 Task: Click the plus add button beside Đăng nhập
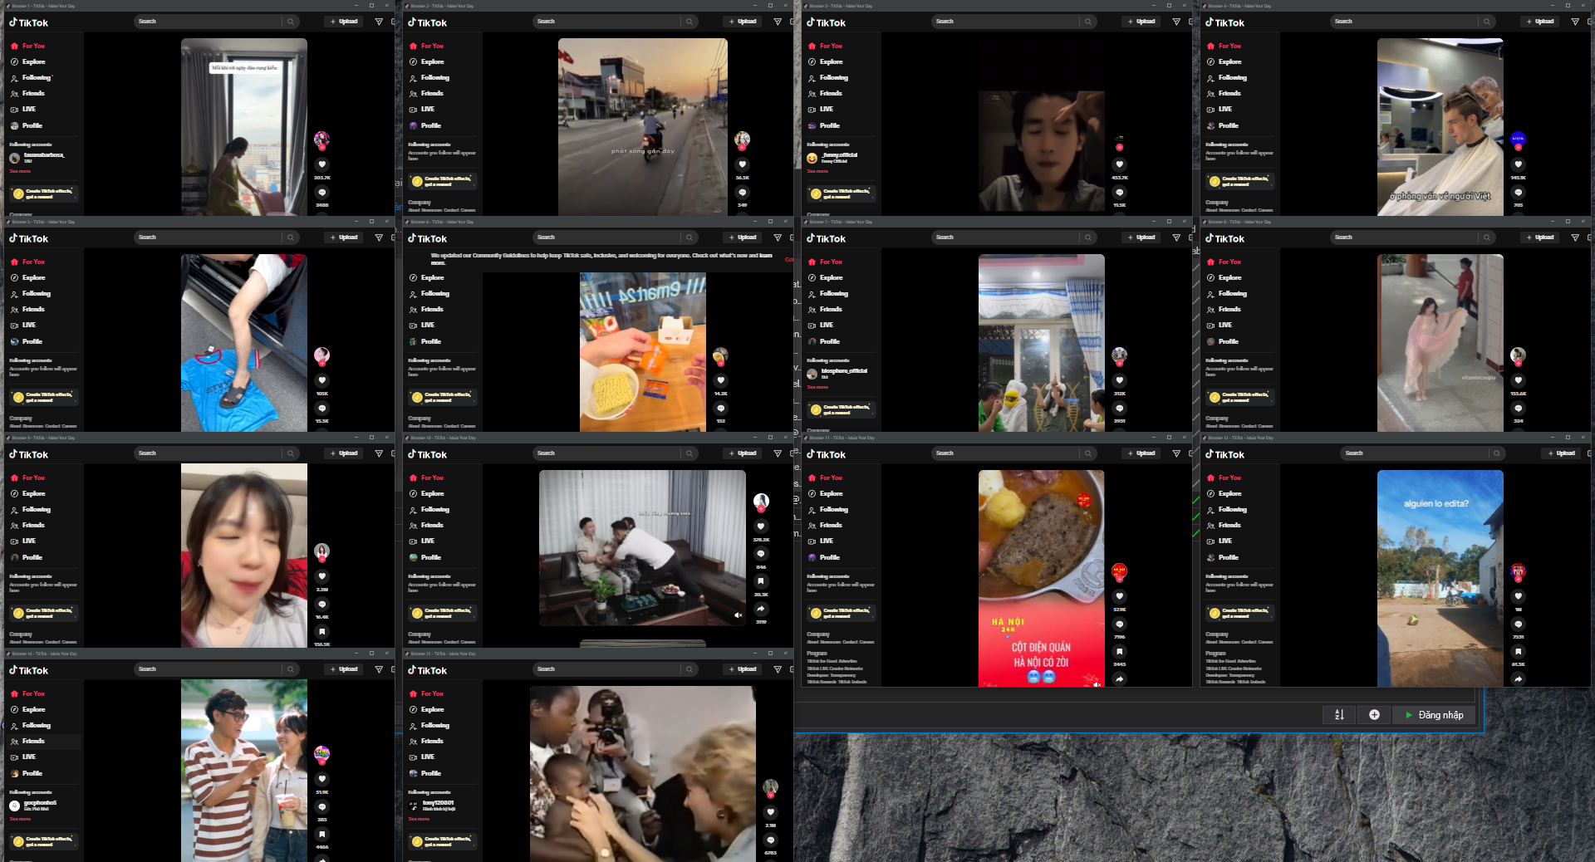1374,715
